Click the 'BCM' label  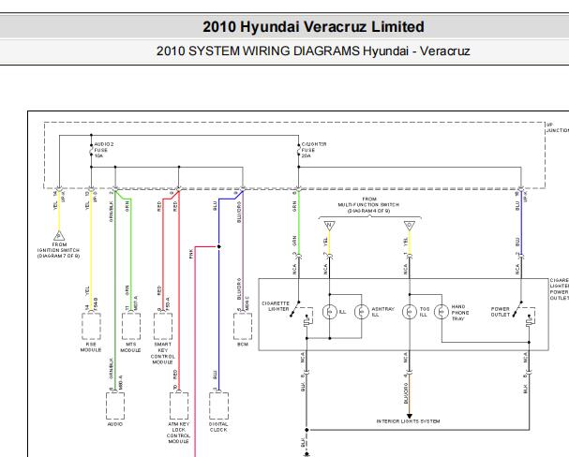click(243, 345)
